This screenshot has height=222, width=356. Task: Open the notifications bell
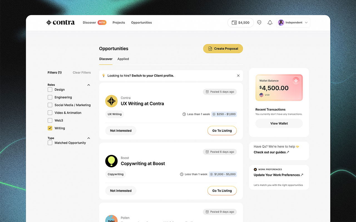[x=270, y=22]
